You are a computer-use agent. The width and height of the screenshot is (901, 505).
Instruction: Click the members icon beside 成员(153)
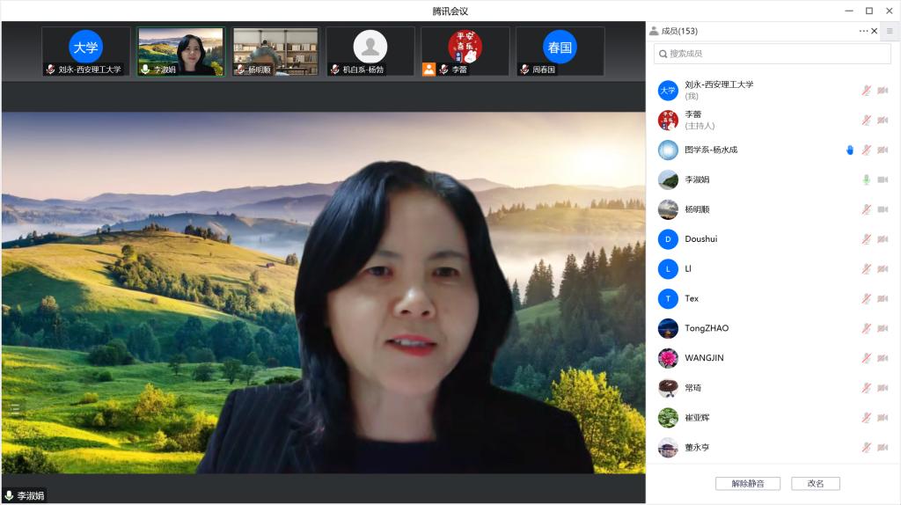click(x=654, y=31)
